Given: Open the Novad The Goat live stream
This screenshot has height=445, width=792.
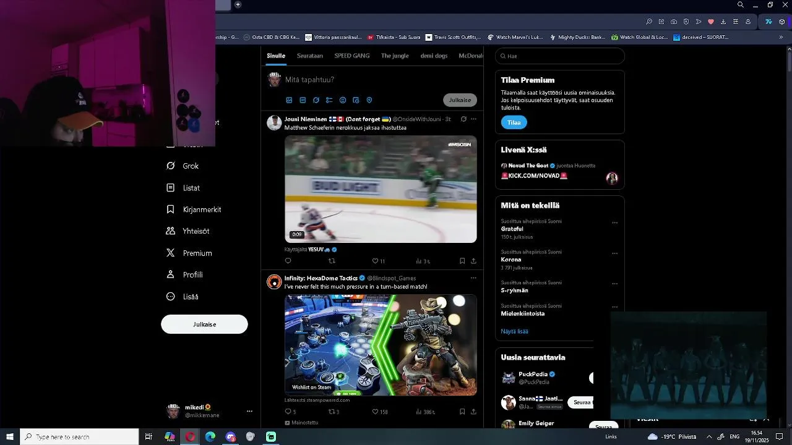Looking at the screenshot, I should pyautogui.click(x=559, y=171).
